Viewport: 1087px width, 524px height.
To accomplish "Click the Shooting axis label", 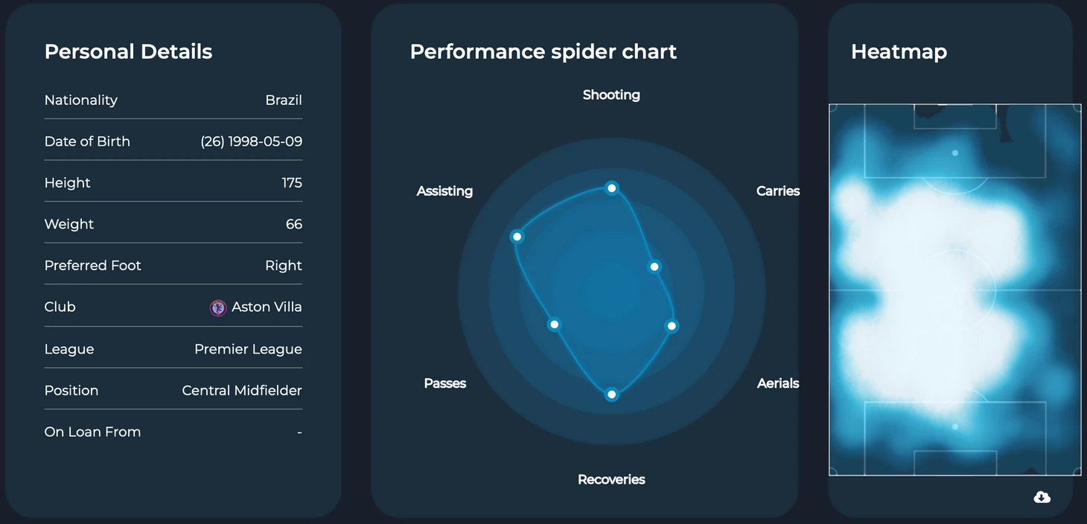I will click(x=611, y=95).
